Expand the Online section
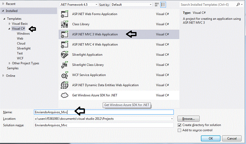 pos(3,76)
